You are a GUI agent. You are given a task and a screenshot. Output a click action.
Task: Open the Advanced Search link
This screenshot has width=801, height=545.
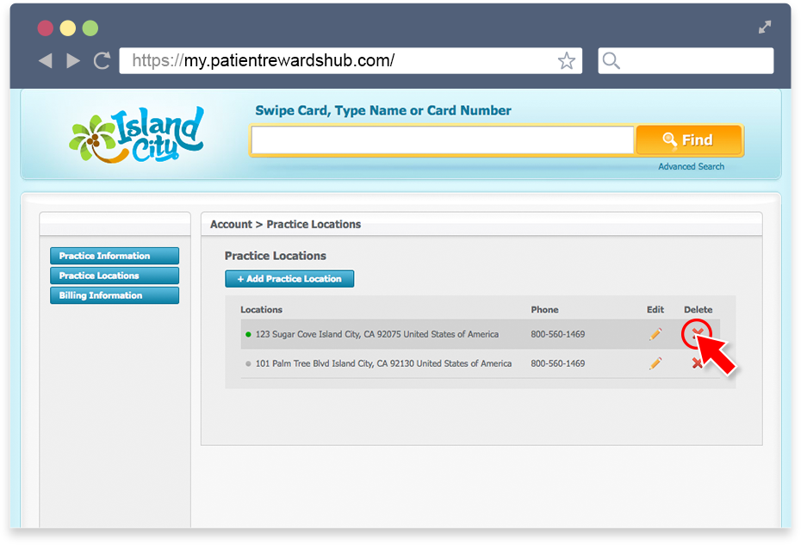pos(691,166)
